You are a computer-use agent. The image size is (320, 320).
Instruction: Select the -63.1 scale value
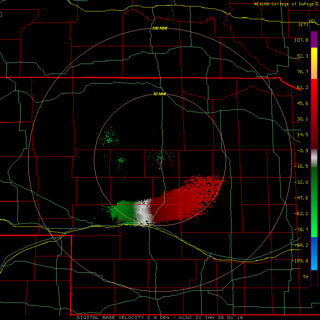[302, 214]
